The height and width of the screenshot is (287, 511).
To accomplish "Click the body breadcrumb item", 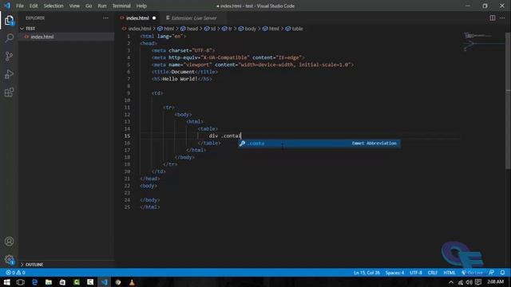I will point(250,29).
